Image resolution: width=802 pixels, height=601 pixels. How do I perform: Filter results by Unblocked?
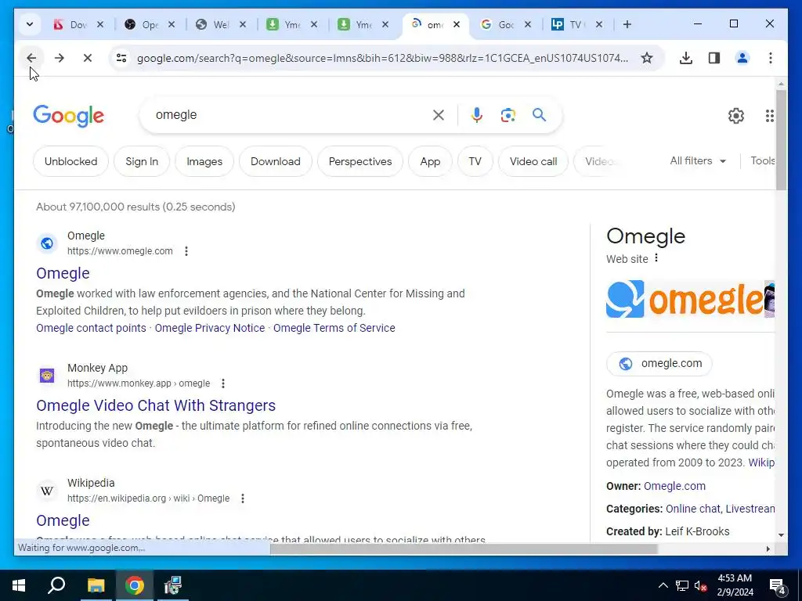(x=70, y=161)
